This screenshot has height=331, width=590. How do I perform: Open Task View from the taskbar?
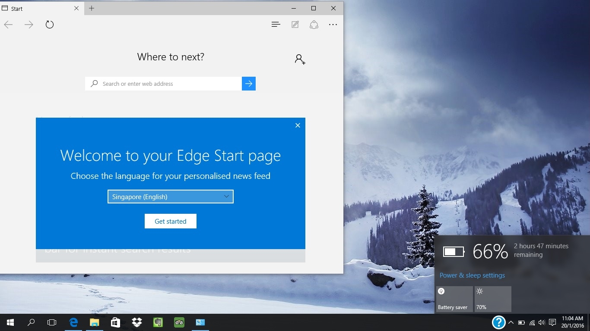[x=52, y=322]
